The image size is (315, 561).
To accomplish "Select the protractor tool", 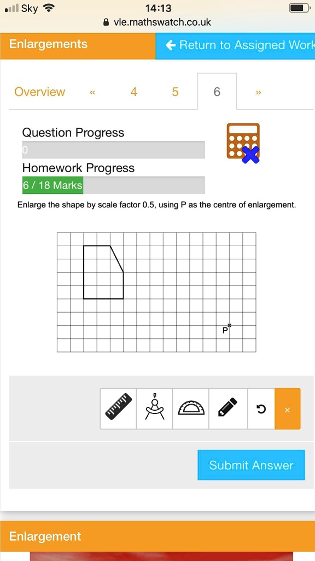I will pos(191,409).
